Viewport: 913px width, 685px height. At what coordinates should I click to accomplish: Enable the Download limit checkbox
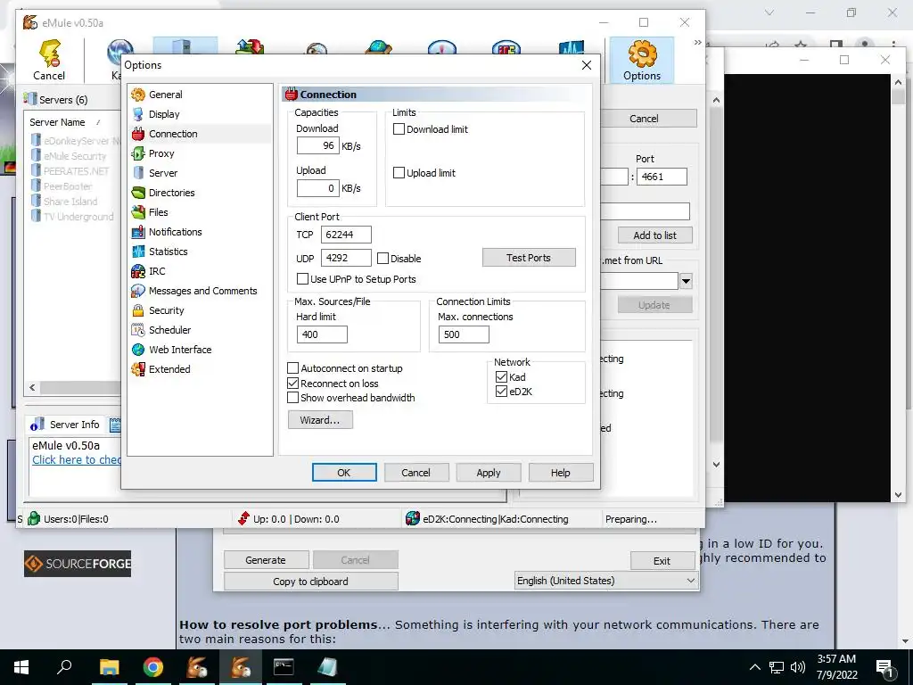point(399,129)
